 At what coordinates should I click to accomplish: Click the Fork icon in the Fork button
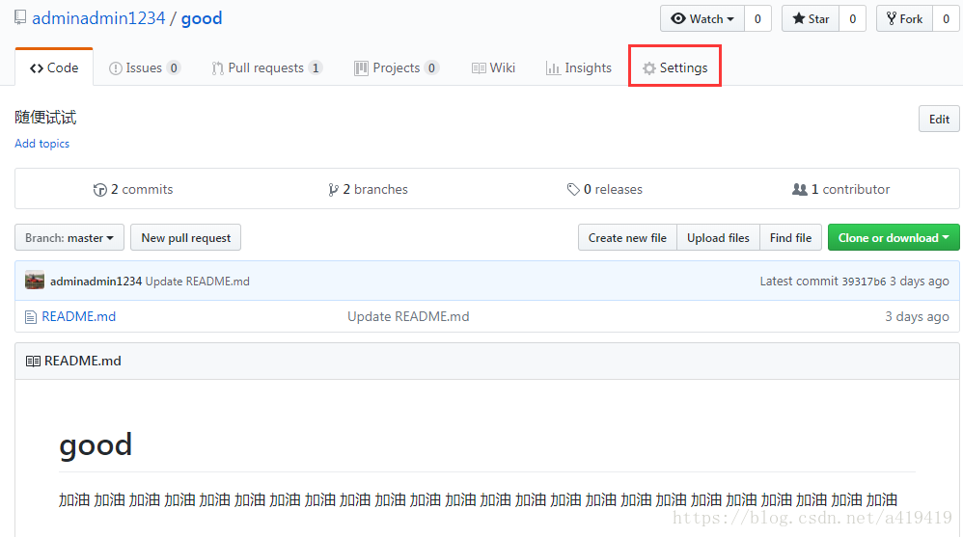point(892,18)
